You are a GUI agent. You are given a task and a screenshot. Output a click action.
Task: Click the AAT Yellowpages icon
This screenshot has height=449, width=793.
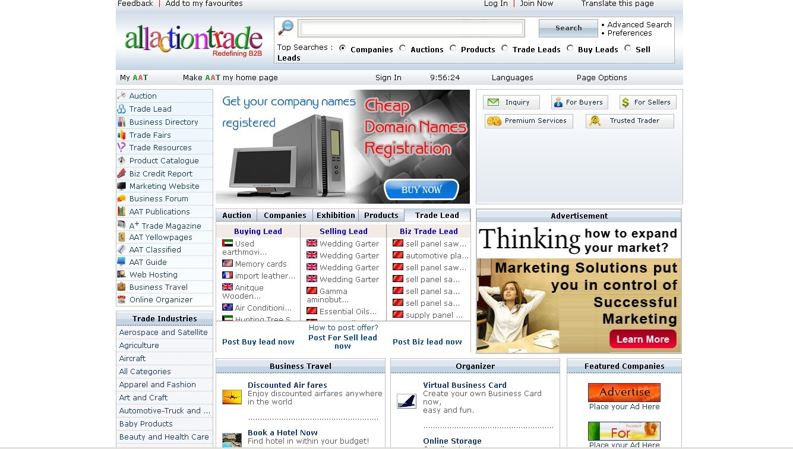point(122,237)
